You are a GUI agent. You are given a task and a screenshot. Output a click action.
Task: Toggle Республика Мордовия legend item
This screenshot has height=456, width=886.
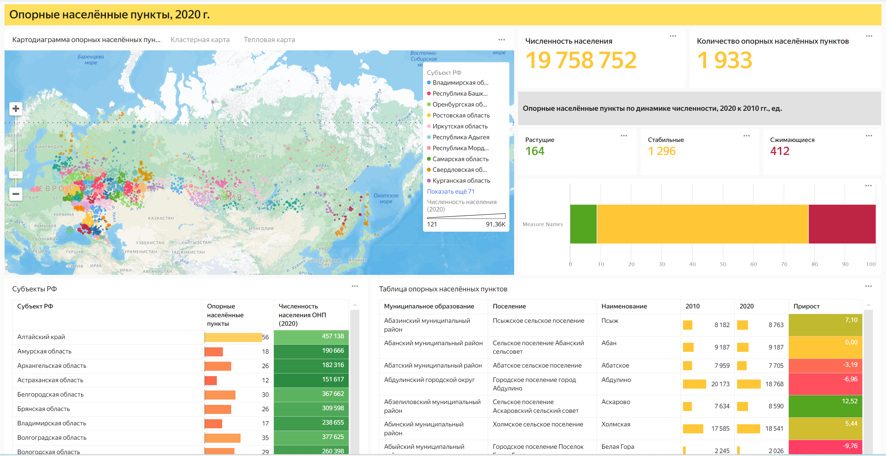coord(458,148)
